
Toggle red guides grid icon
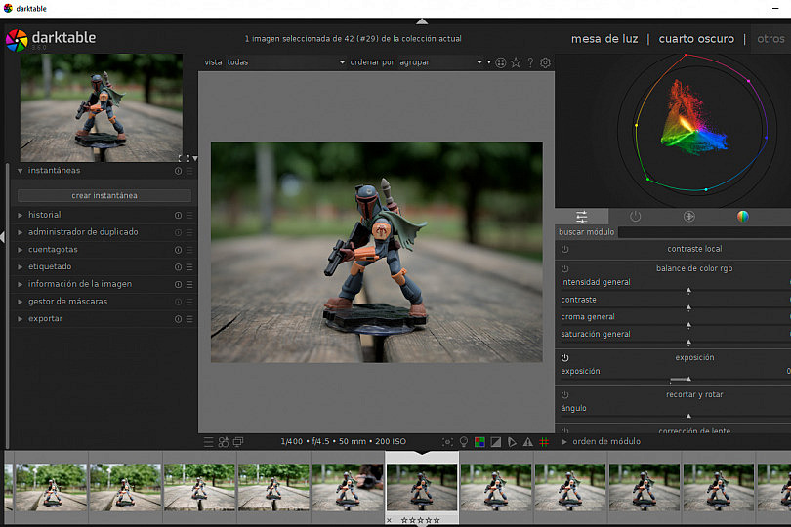tap(544, 442)
